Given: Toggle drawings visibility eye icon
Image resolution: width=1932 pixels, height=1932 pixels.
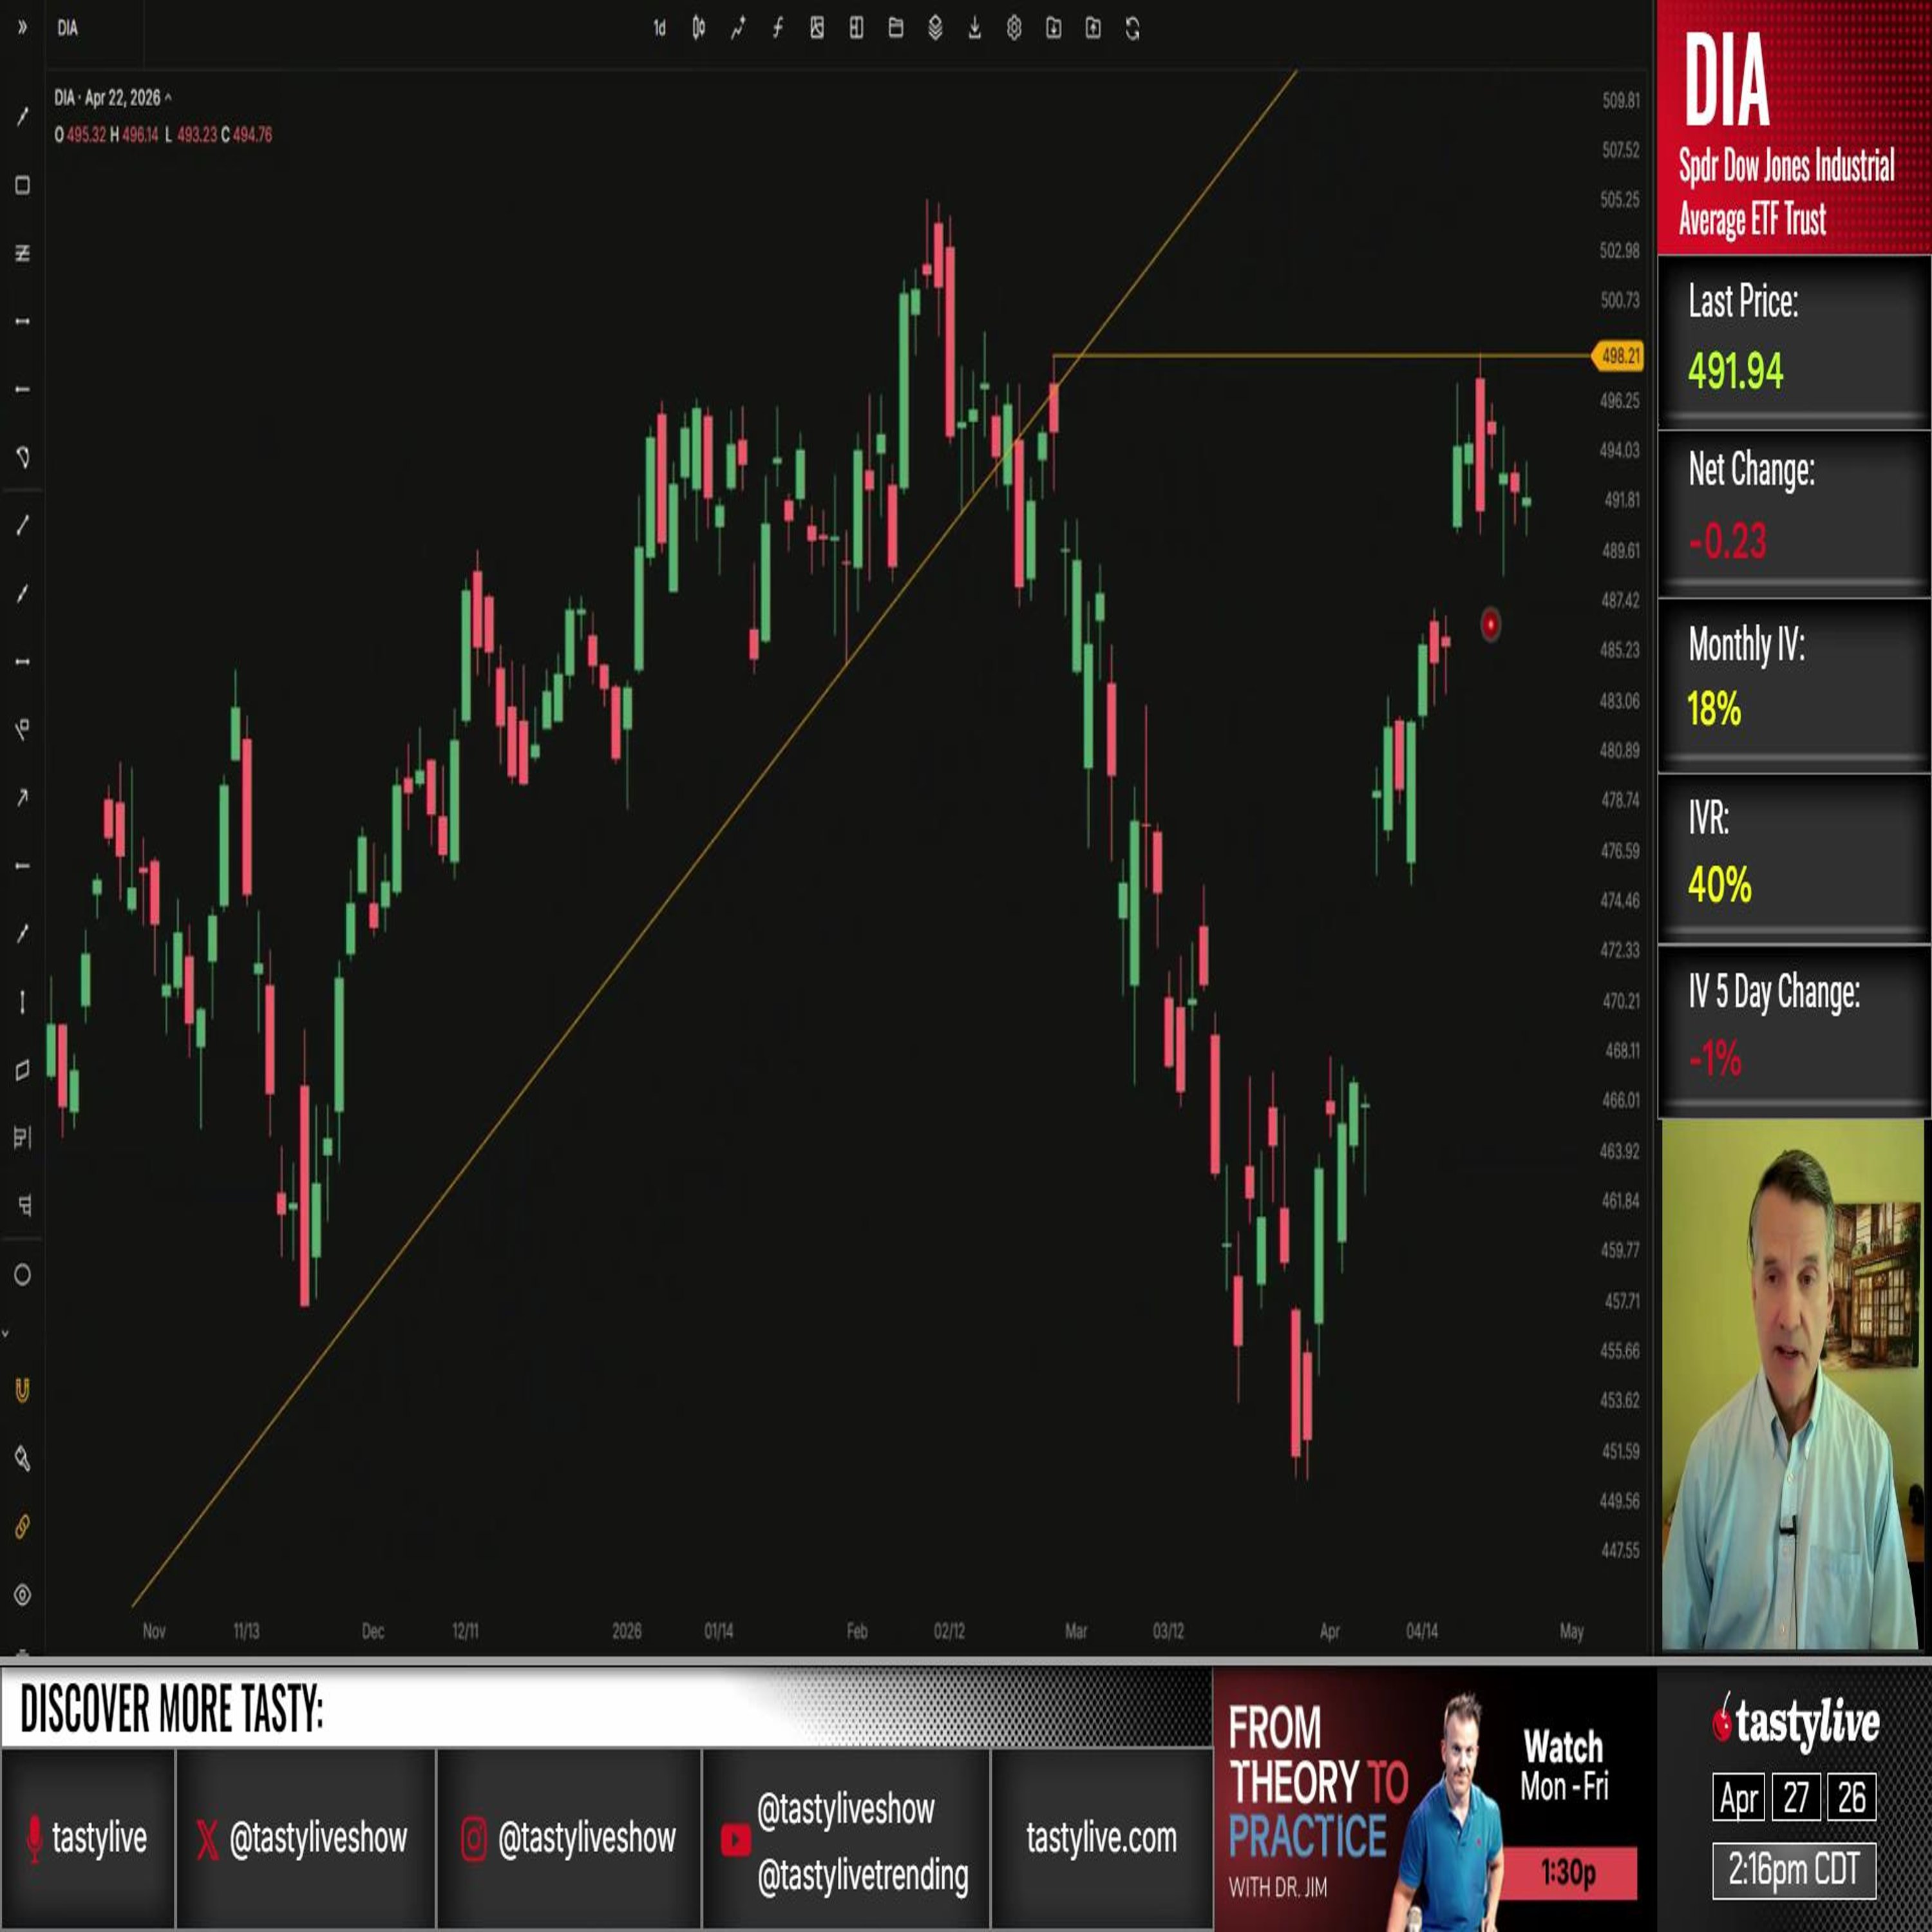Looking at the screenshot, I should point(22,1595).
